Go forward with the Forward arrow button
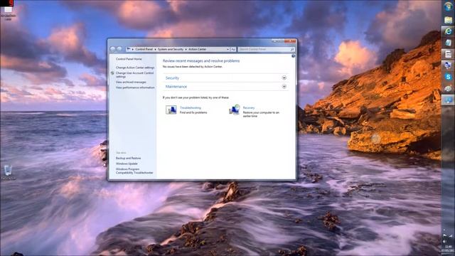Screen dimensions: 455x256 (x=119, y=49)
